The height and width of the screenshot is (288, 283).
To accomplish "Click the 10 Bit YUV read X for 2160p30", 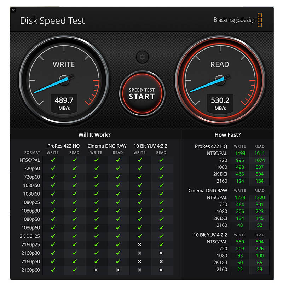I will click(x=161, y=253).
